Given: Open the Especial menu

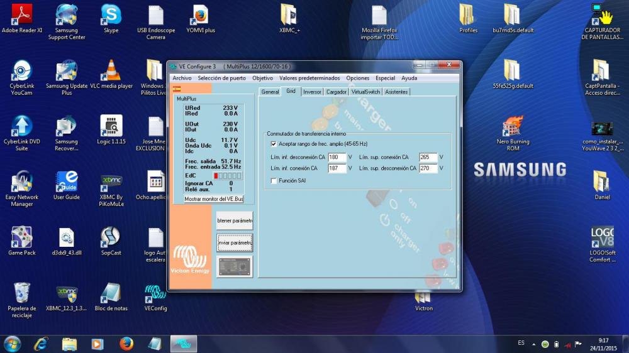Looking at the screenshot, I should coord(385,78).
